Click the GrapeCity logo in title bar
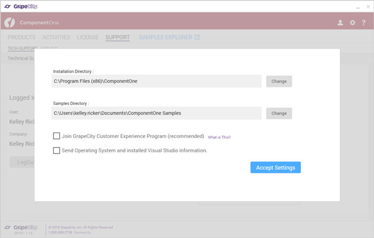 point(21,6)
